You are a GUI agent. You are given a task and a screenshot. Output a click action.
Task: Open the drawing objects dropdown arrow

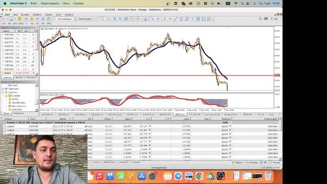pos(213,19)
